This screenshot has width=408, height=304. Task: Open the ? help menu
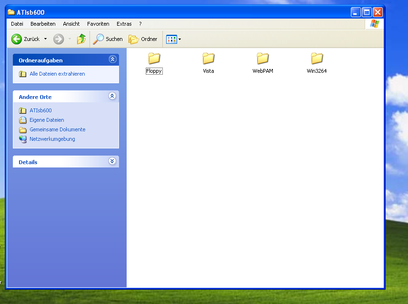pos(140,24)
